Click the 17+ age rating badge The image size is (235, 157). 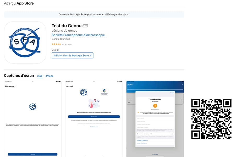pyautogui.click(x=85, y=26)
